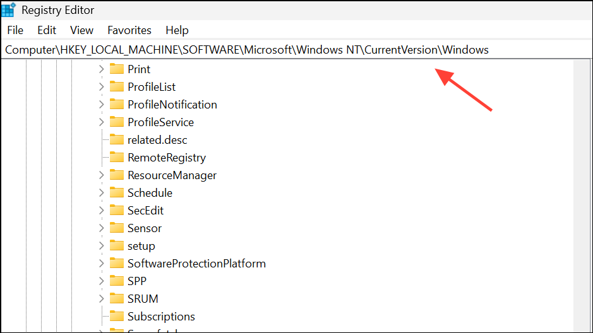The height and width of the screenshot is (333, 593).
Task: Click the ProfileNotification folder icon
Action: [x=116, y=104]
